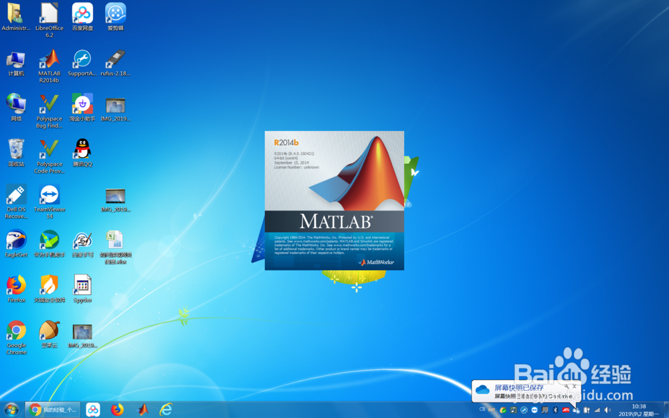Select the rufus-2.18 desktop shortcut
Viewport: 669px width, 418px height.
pos(115,63)
